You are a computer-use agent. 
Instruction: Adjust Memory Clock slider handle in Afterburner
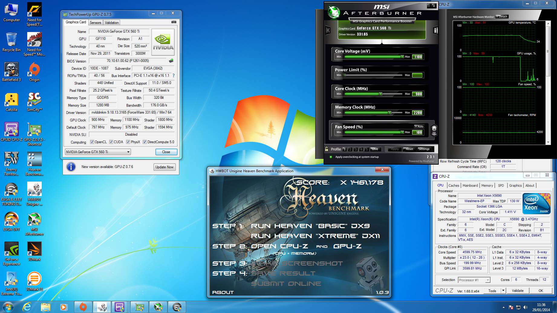click(390, 113)
